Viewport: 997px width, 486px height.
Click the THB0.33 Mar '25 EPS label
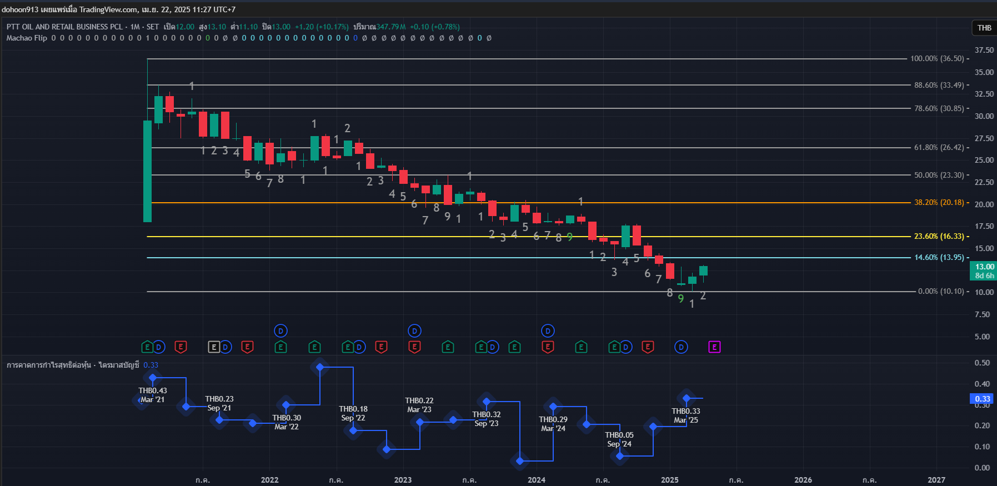[686, 415]
